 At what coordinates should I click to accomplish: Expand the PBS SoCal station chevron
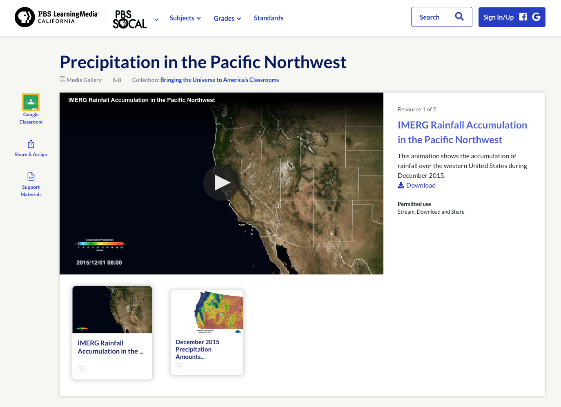[156, 19]
